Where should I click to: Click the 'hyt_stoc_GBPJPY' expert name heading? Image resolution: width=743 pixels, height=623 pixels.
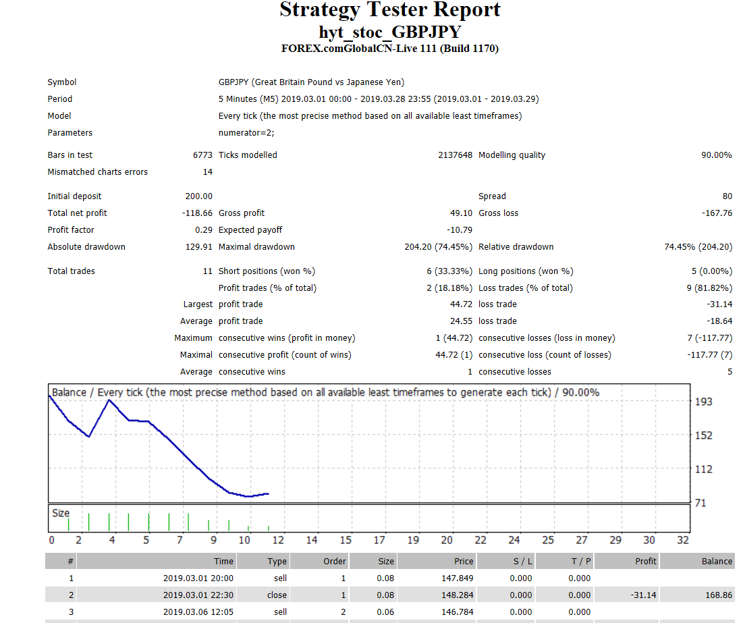(x=390, y=32)
